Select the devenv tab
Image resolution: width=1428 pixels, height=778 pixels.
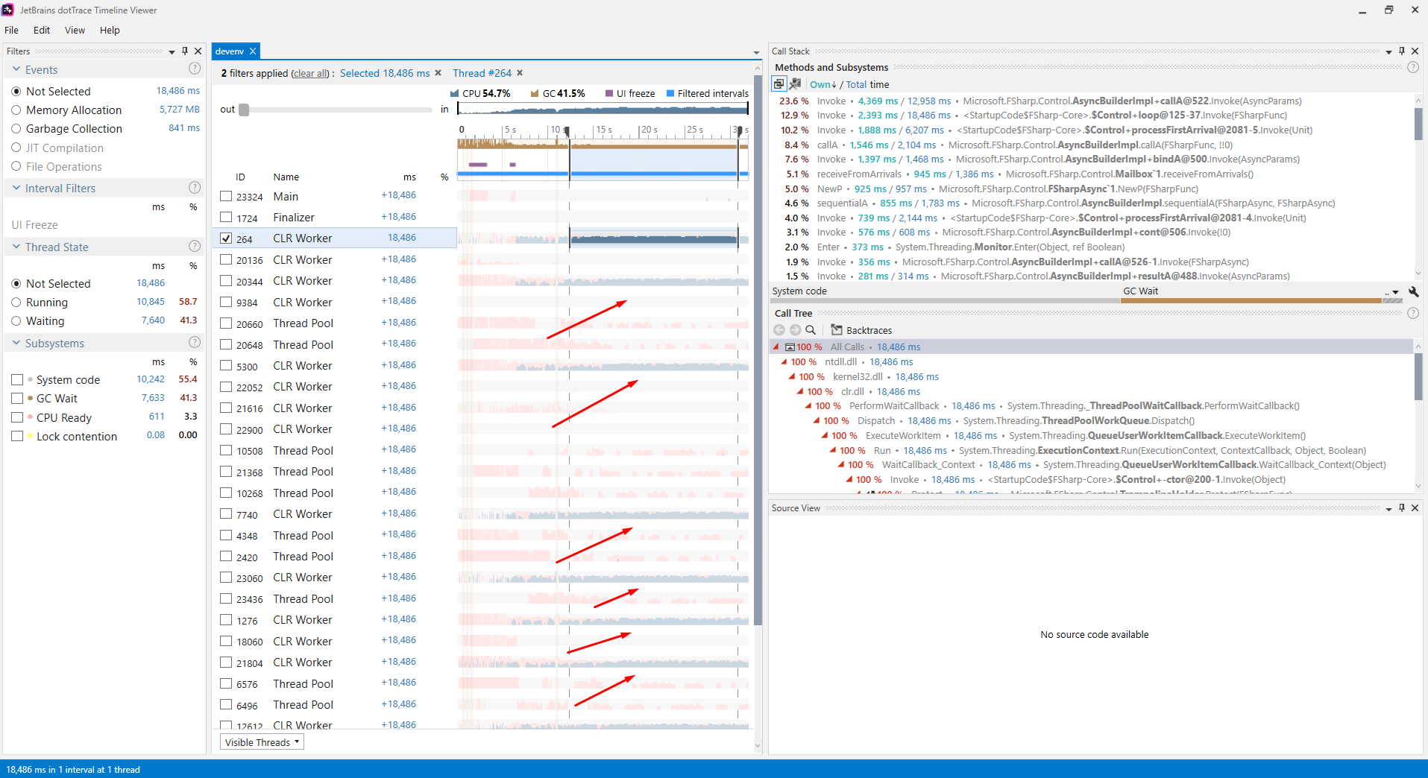tap(230, 51)
